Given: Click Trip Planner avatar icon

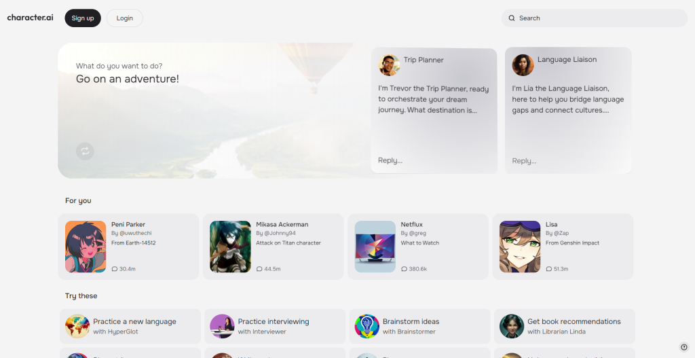Looking at the screenshot, I should tap(389, 65).
